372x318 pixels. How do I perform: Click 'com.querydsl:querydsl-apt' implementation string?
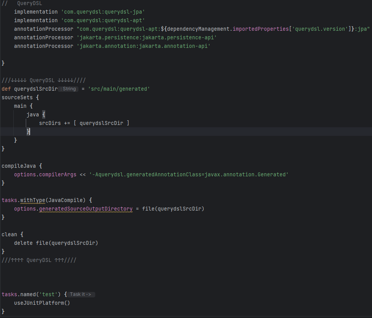click(103, 20)
